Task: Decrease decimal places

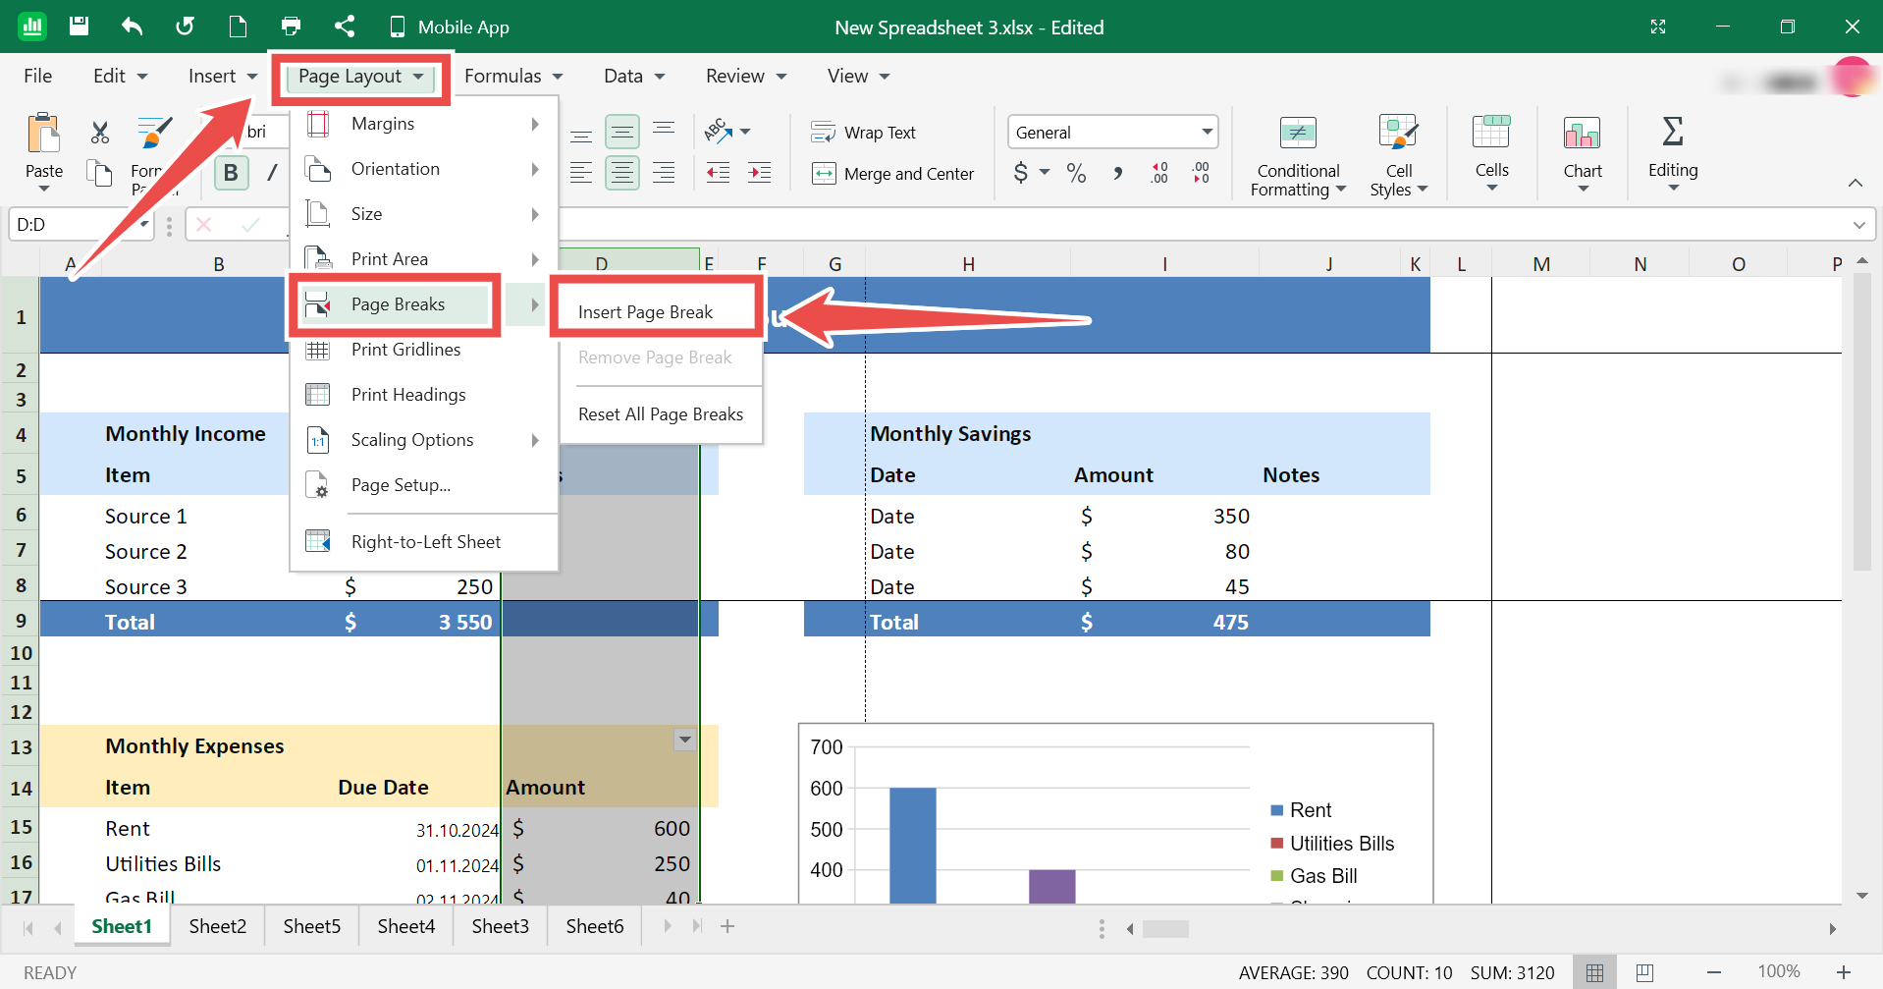Action: click(x=1201, y=174)
